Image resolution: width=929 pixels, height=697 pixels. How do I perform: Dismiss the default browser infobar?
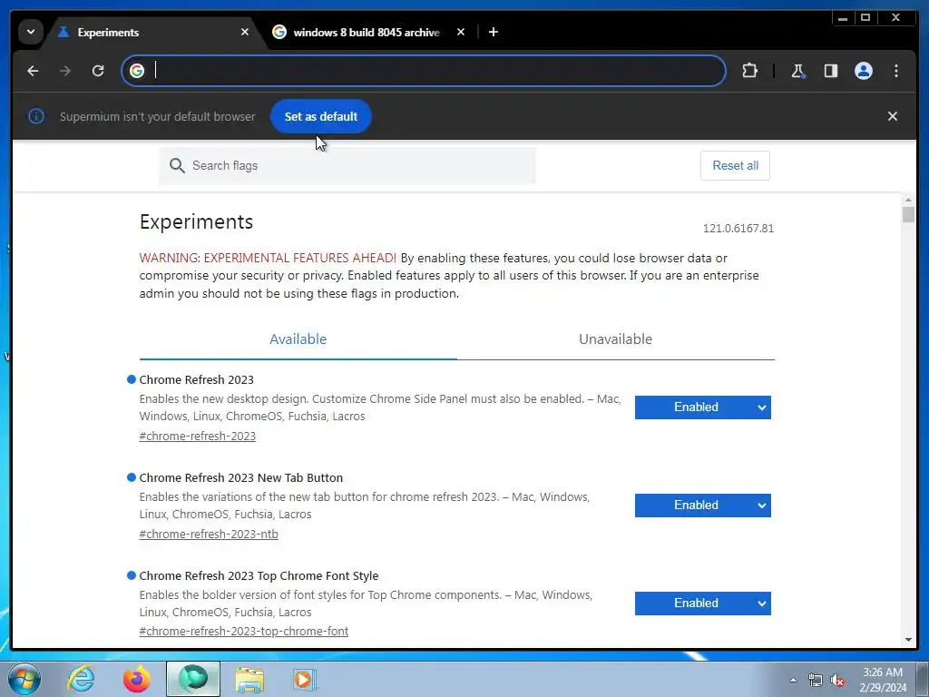893,116
